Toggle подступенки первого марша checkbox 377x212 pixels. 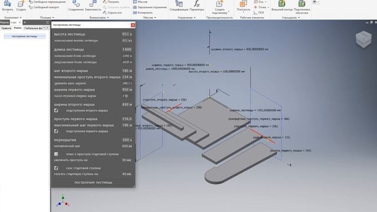(56, 131)
